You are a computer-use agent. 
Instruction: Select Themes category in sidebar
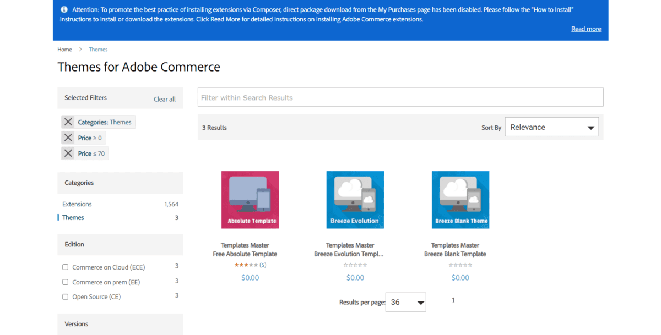click(73, 218)
